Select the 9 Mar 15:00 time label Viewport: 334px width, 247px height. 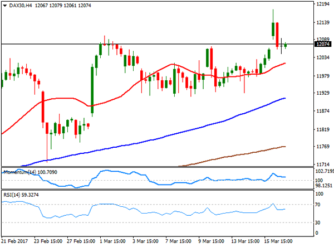click(x=211, y=241)
